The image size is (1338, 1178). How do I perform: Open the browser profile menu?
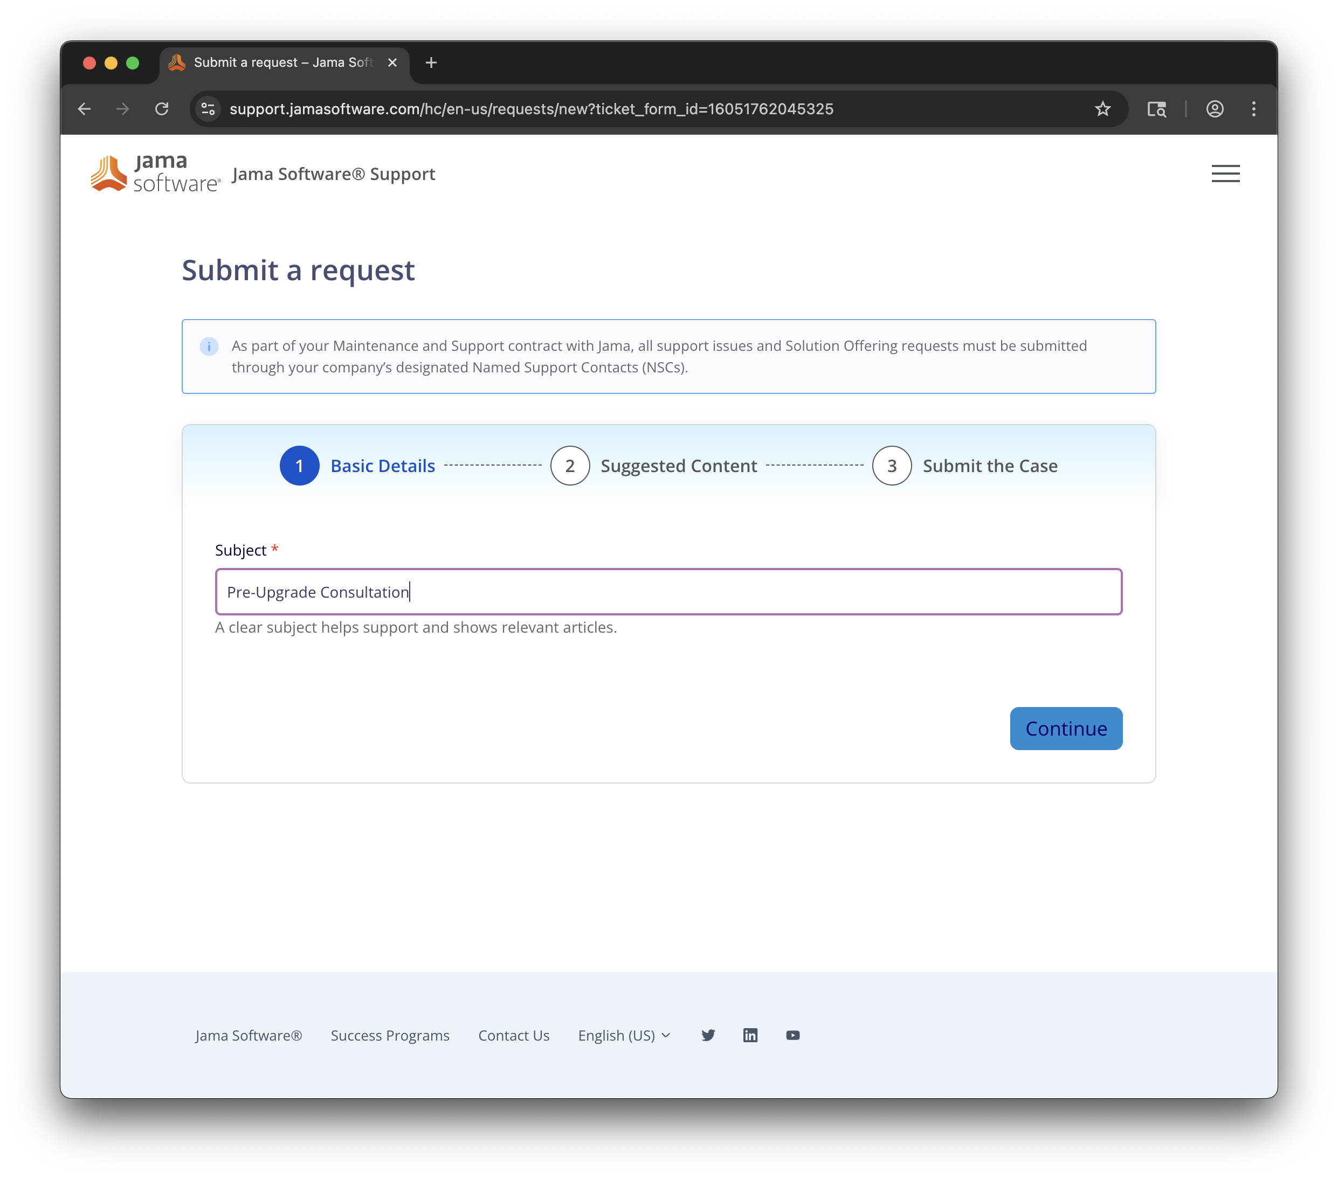pyautogui.click(x=1215, y=109)
